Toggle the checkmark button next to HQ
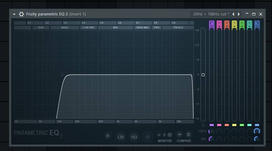 (148, 137)
